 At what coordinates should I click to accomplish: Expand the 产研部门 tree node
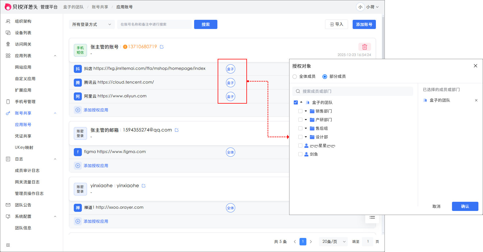(306, 120)
